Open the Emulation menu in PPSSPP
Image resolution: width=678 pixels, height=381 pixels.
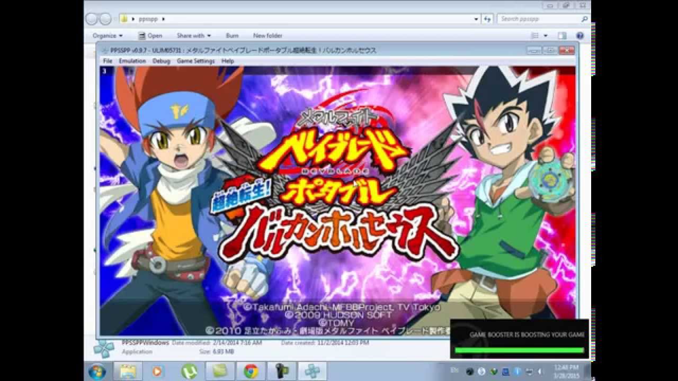132,61
